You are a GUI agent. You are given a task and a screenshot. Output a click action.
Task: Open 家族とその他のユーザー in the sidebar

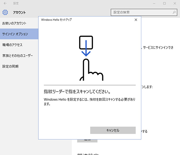[x=19, y=56]
